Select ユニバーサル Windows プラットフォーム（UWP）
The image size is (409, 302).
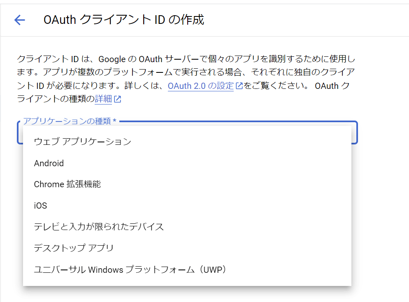tap(187, 269)
